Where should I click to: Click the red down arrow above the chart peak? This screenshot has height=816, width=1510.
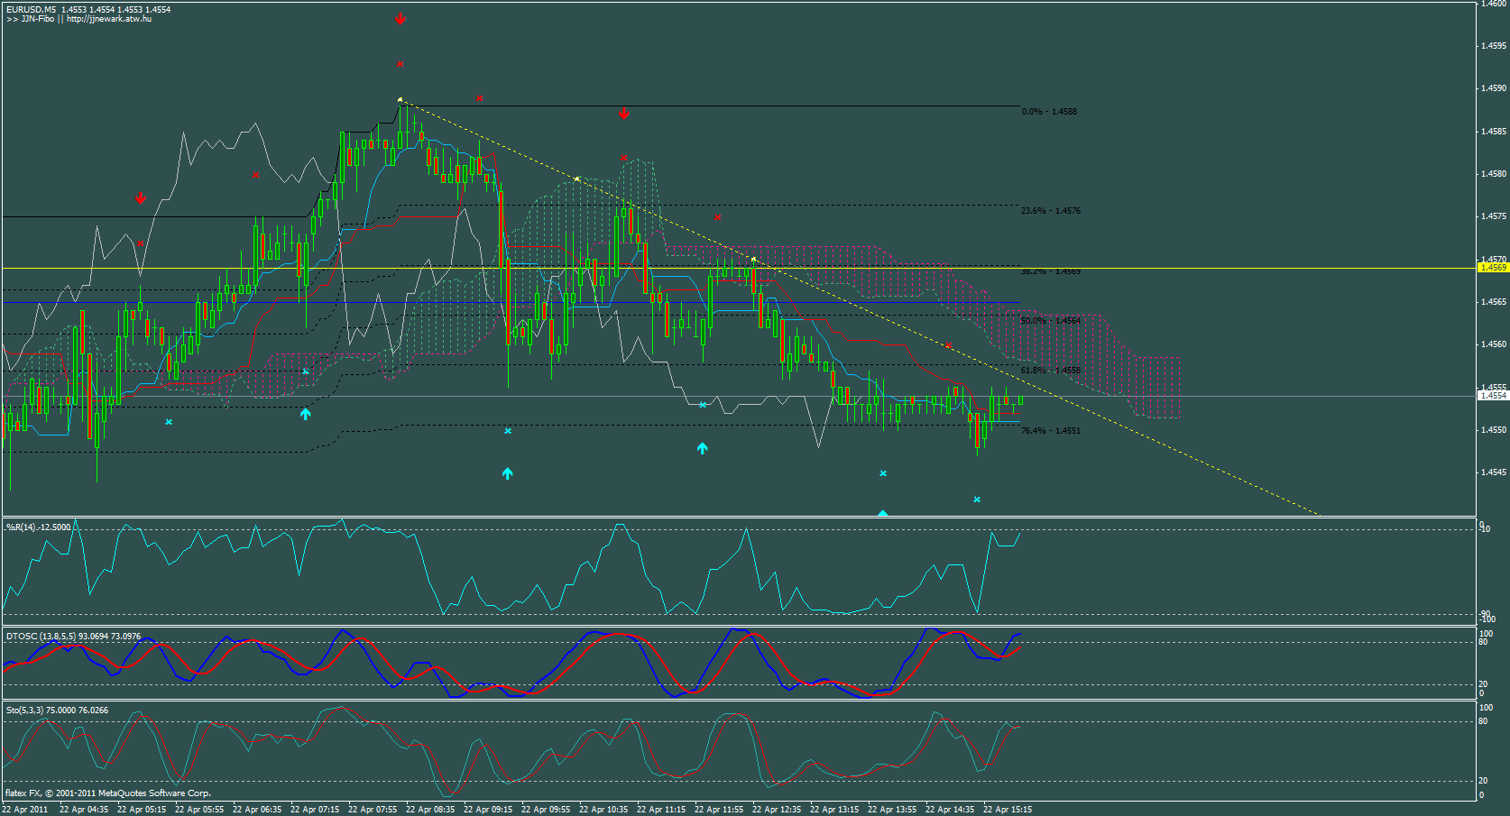[401, 16]
